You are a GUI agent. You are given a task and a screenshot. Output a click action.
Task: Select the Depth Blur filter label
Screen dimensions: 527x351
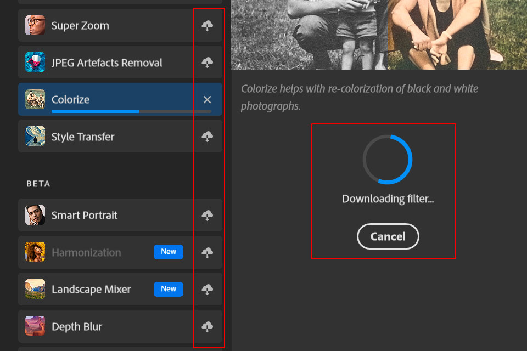pyautogui.click(x=77, y=327)
